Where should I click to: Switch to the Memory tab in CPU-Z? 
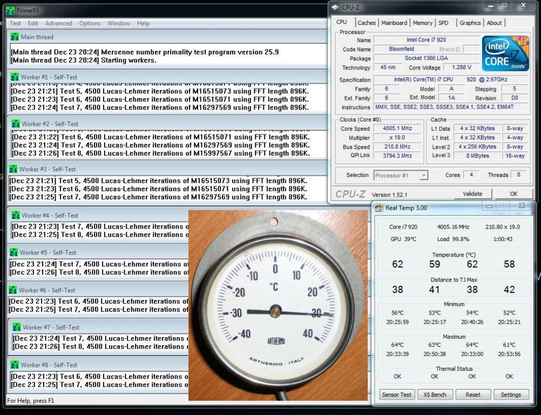coord(422,23)
